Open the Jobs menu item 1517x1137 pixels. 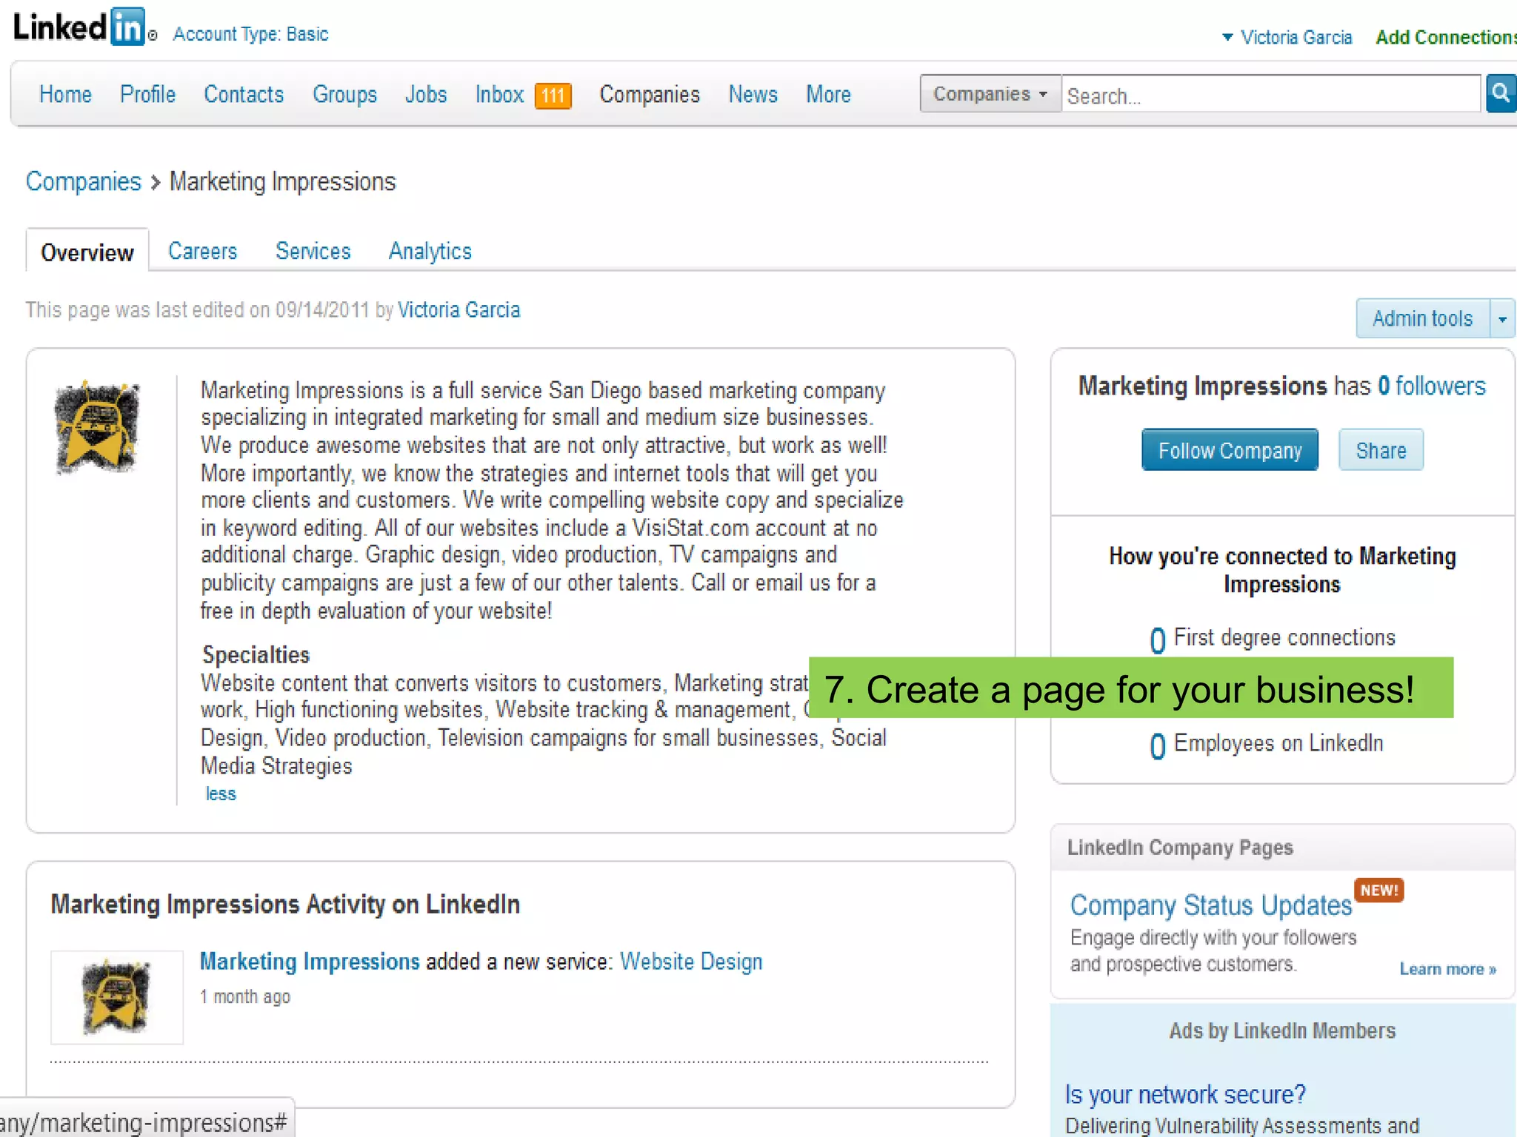click(426, 95)
